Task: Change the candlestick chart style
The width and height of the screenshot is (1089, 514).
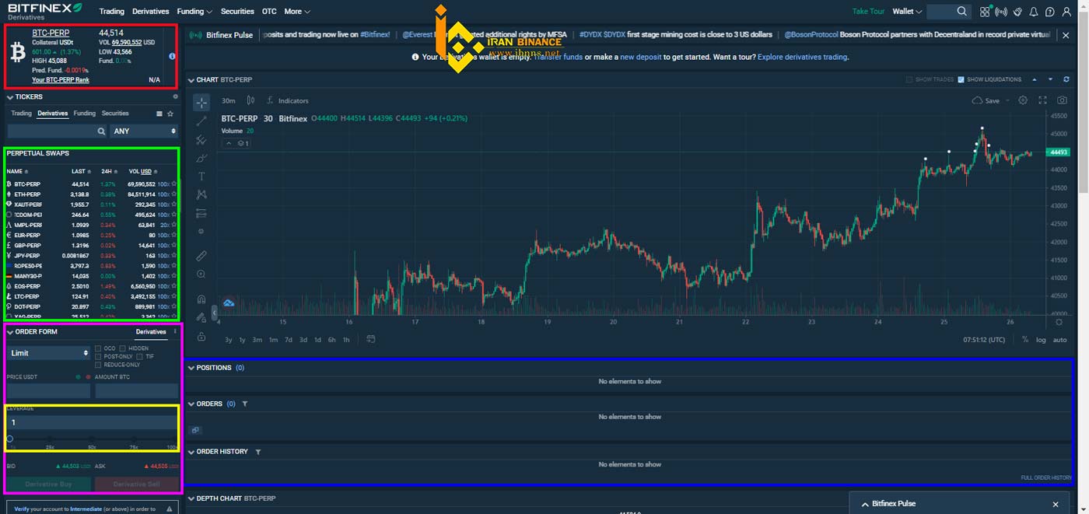Action: click(x=250, y=100)
